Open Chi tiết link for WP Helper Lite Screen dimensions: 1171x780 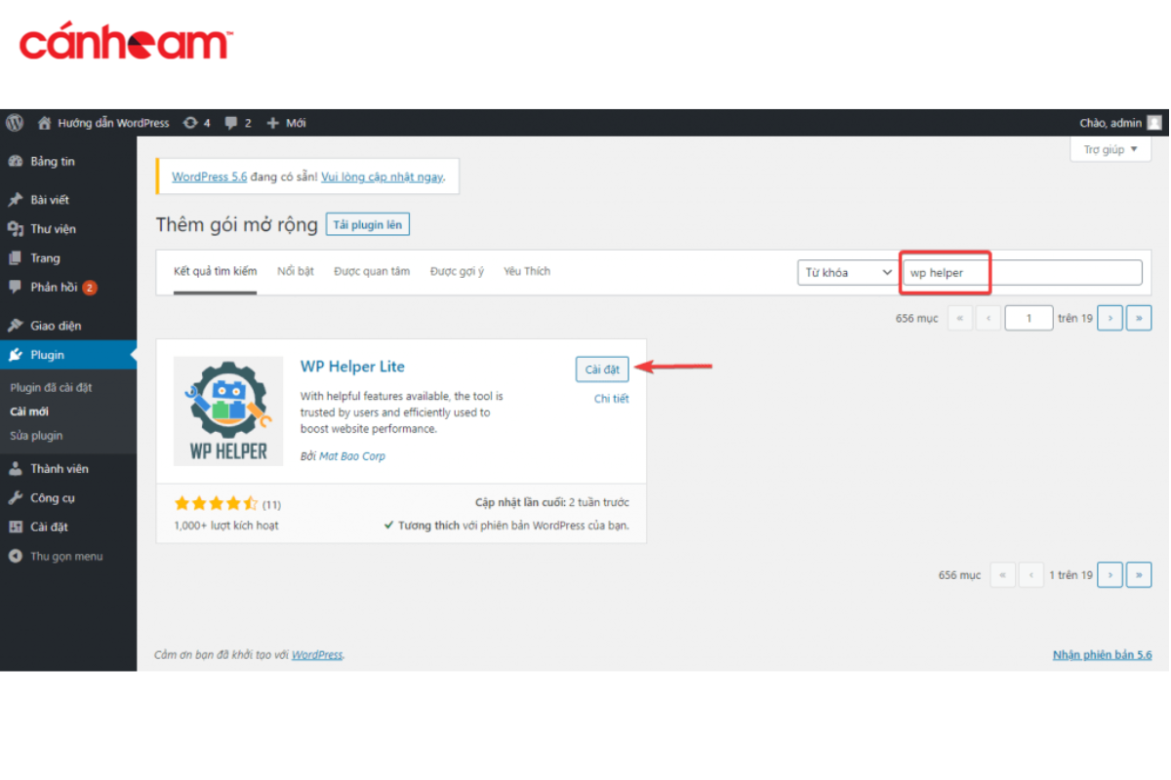(x=612, y=399)
